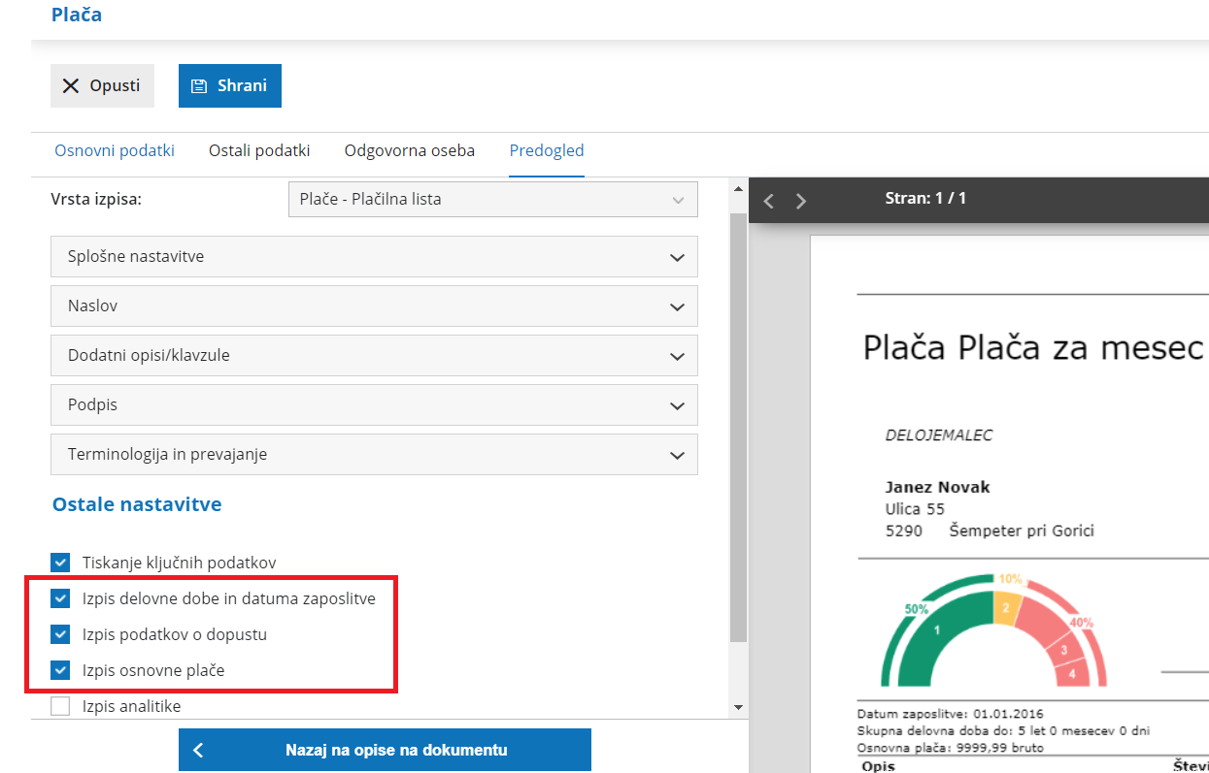Click Plača page heading

[x=77, y=15]
